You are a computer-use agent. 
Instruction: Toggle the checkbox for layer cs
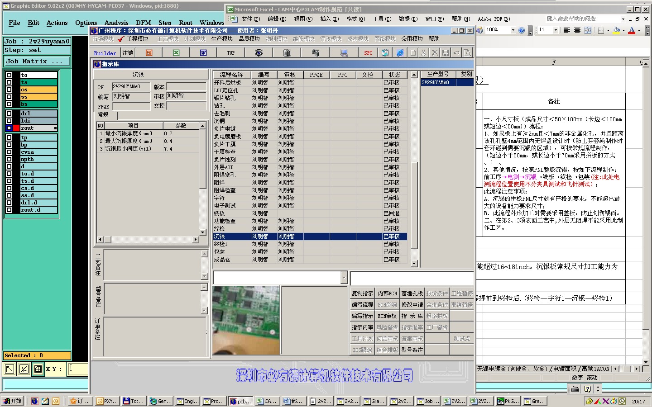[x=9, y=90]
